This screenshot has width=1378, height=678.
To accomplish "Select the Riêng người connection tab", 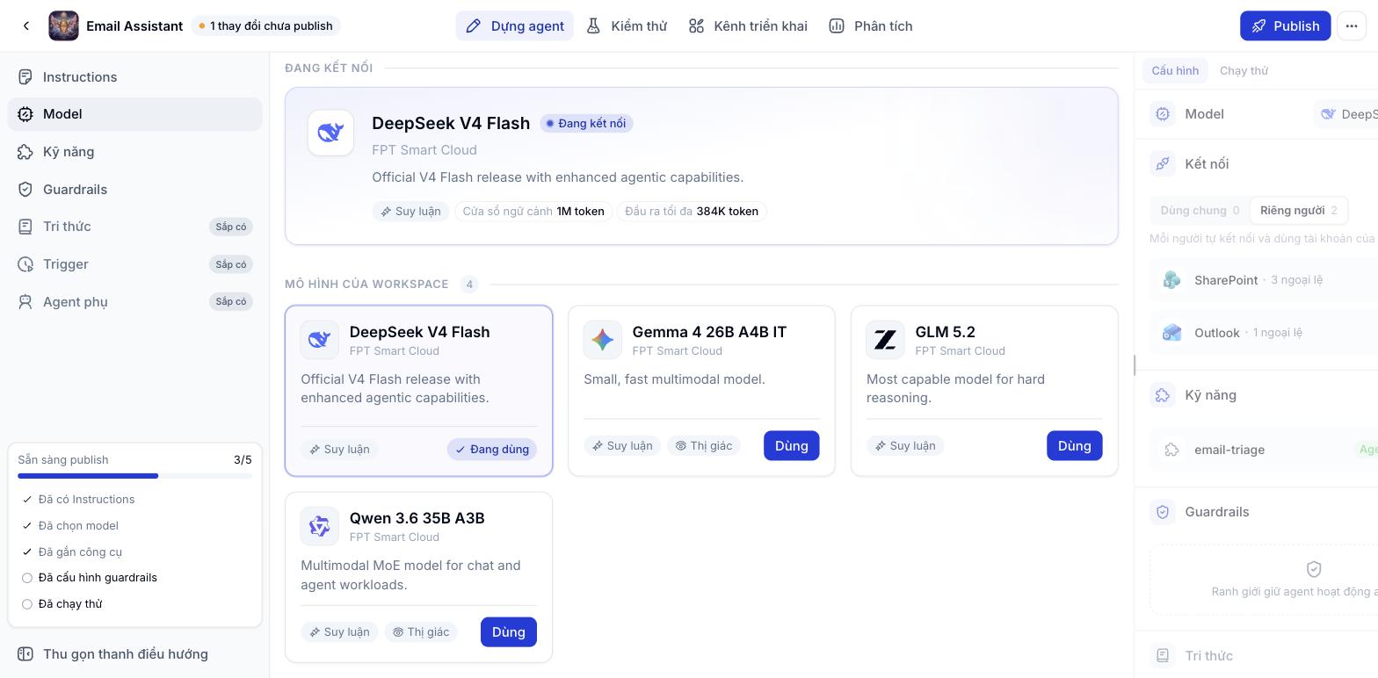I will pyautogui.click(x=1298, y=211).
